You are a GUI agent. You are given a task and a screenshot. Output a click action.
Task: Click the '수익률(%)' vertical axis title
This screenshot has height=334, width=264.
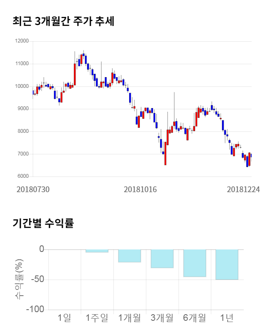(x=20, y=279)
